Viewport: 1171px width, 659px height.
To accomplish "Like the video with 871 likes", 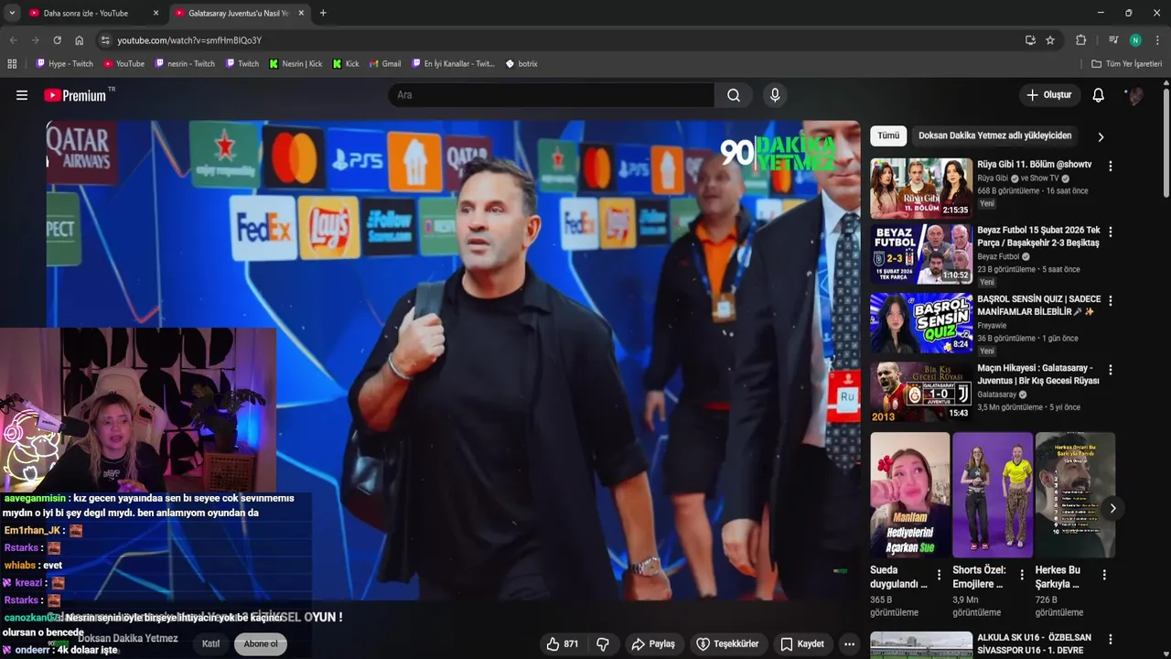I will [562, 643].
